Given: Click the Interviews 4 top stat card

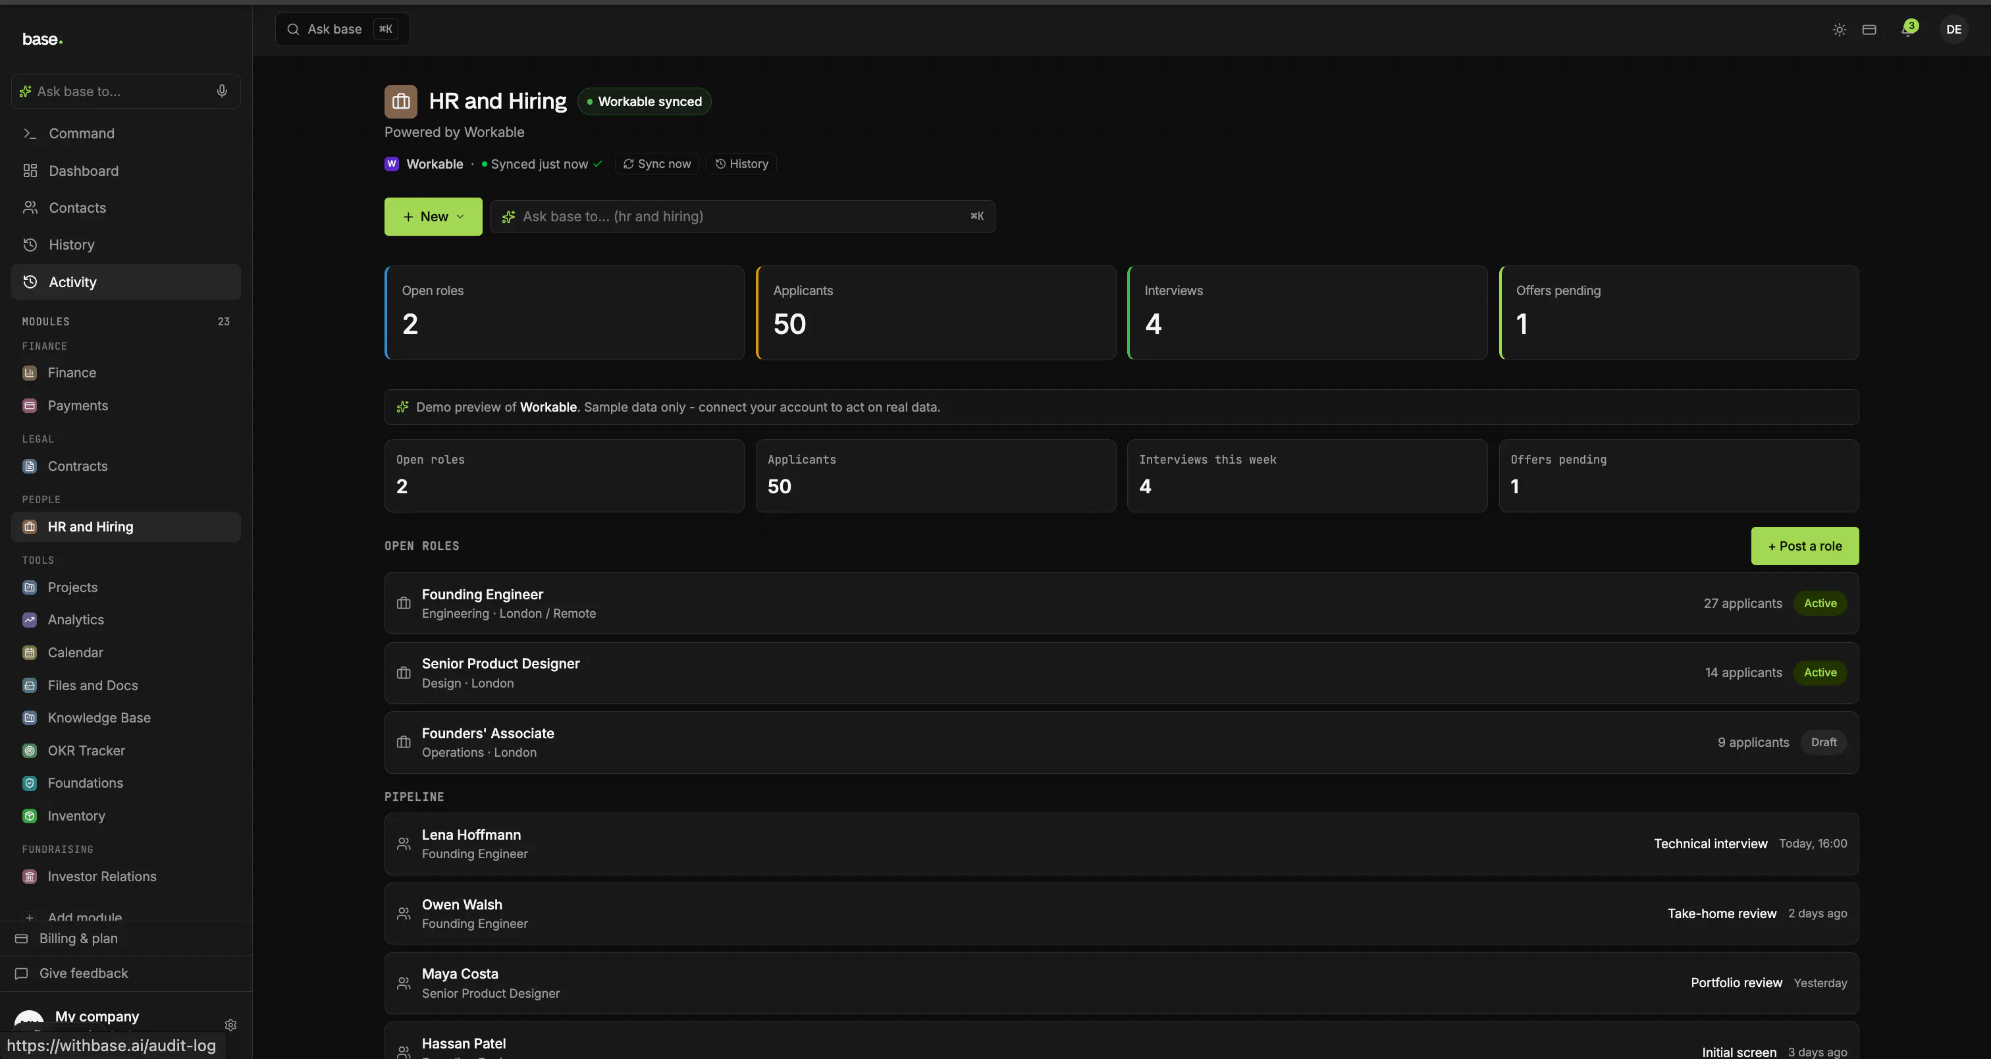Looking at the screenshot, I should pyautogui.click(x=1307, y=313).
